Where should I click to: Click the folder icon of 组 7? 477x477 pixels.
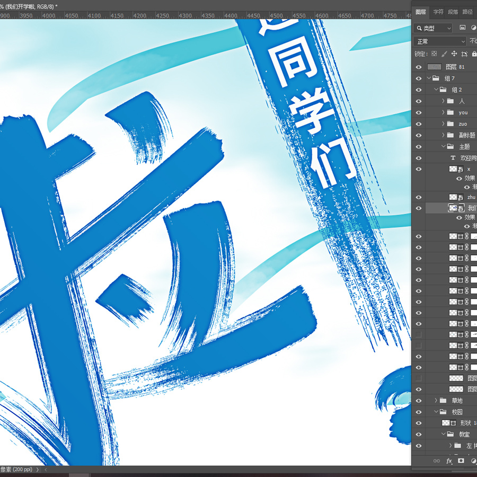pyautogui.click(x=436, y=78)
